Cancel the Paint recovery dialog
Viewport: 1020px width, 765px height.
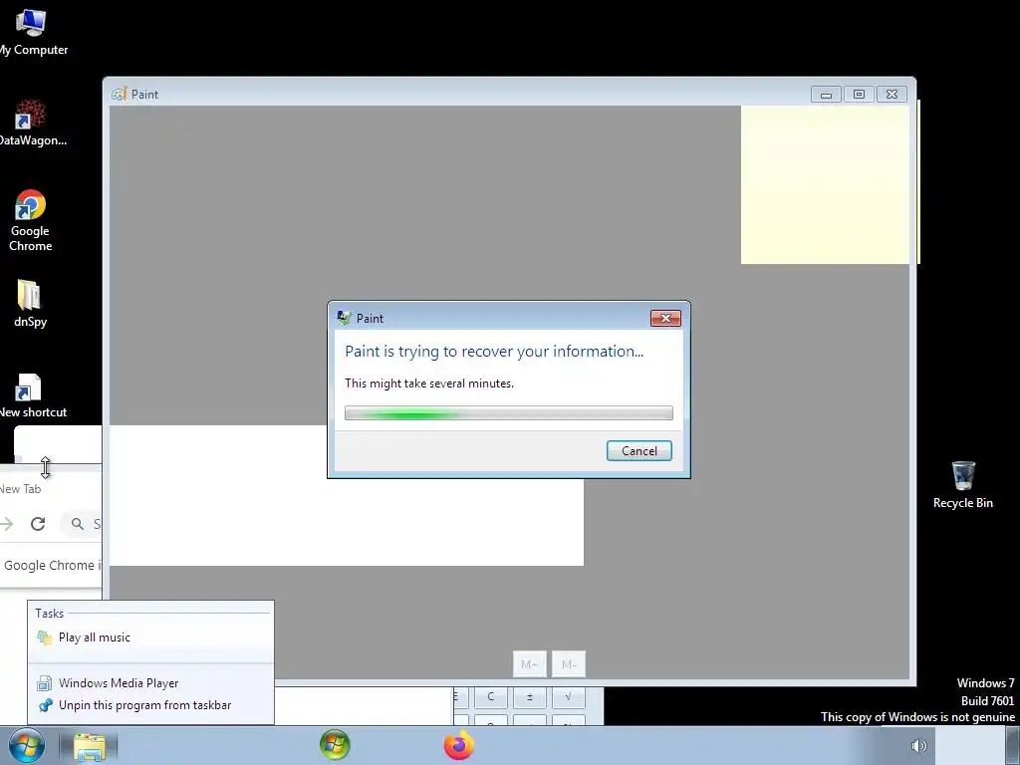tap(638, 451)
